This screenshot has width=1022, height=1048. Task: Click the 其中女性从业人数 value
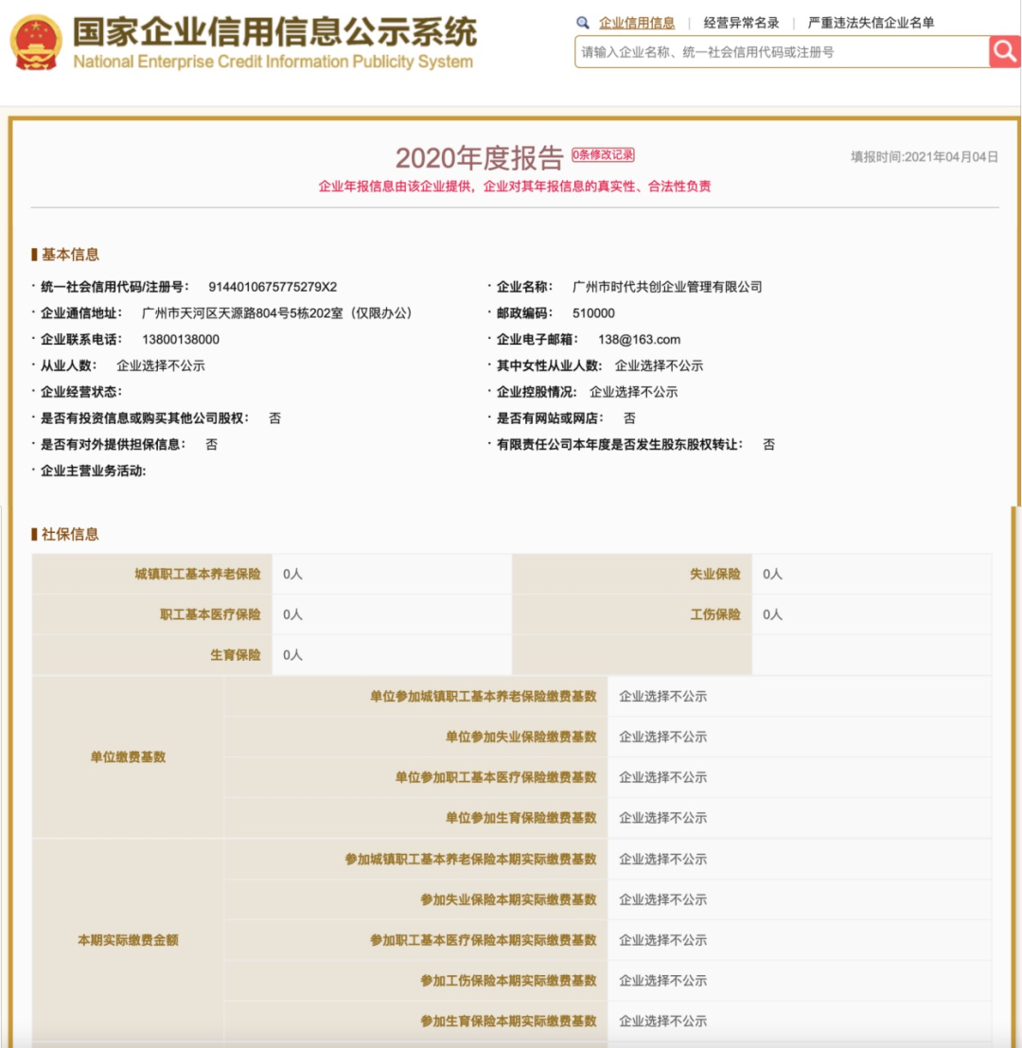659,365
